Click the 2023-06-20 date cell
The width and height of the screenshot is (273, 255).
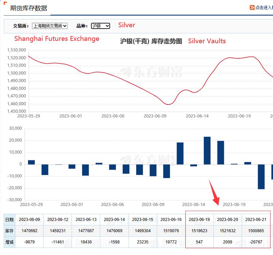tap(228, 220)
